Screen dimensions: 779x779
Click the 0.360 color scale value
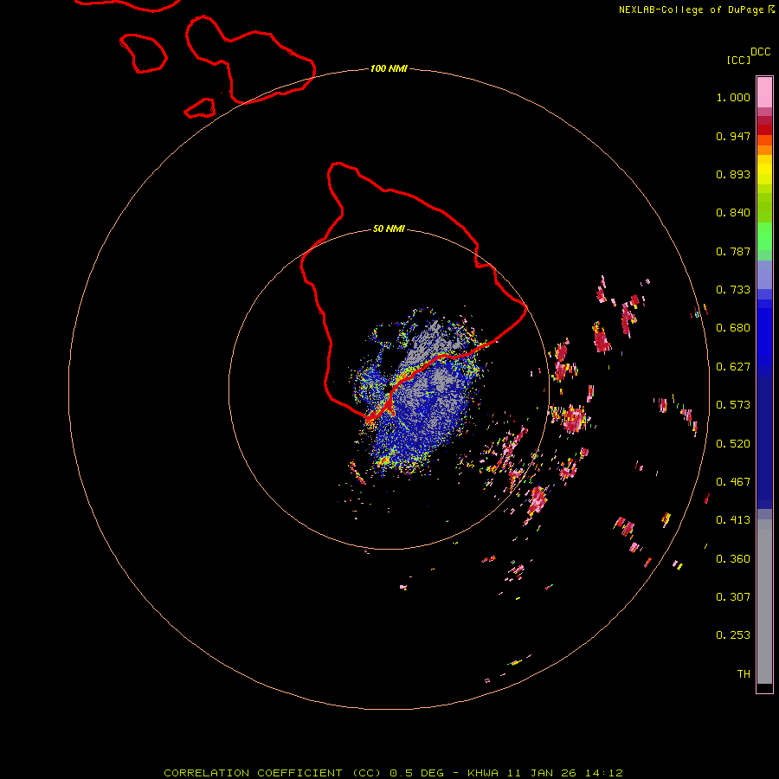(733, 559)
